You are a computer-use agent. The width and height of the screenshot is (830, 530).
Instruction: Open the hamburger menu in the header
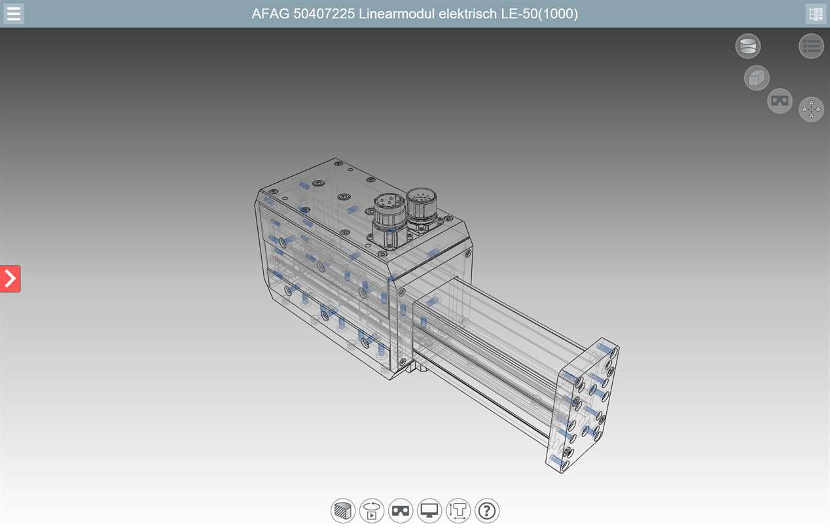coord(14,14)
